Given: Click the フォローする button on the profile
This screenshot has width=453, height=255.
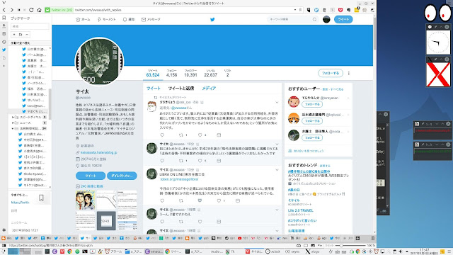Looking at the screenshot, I should click(331, 73).
